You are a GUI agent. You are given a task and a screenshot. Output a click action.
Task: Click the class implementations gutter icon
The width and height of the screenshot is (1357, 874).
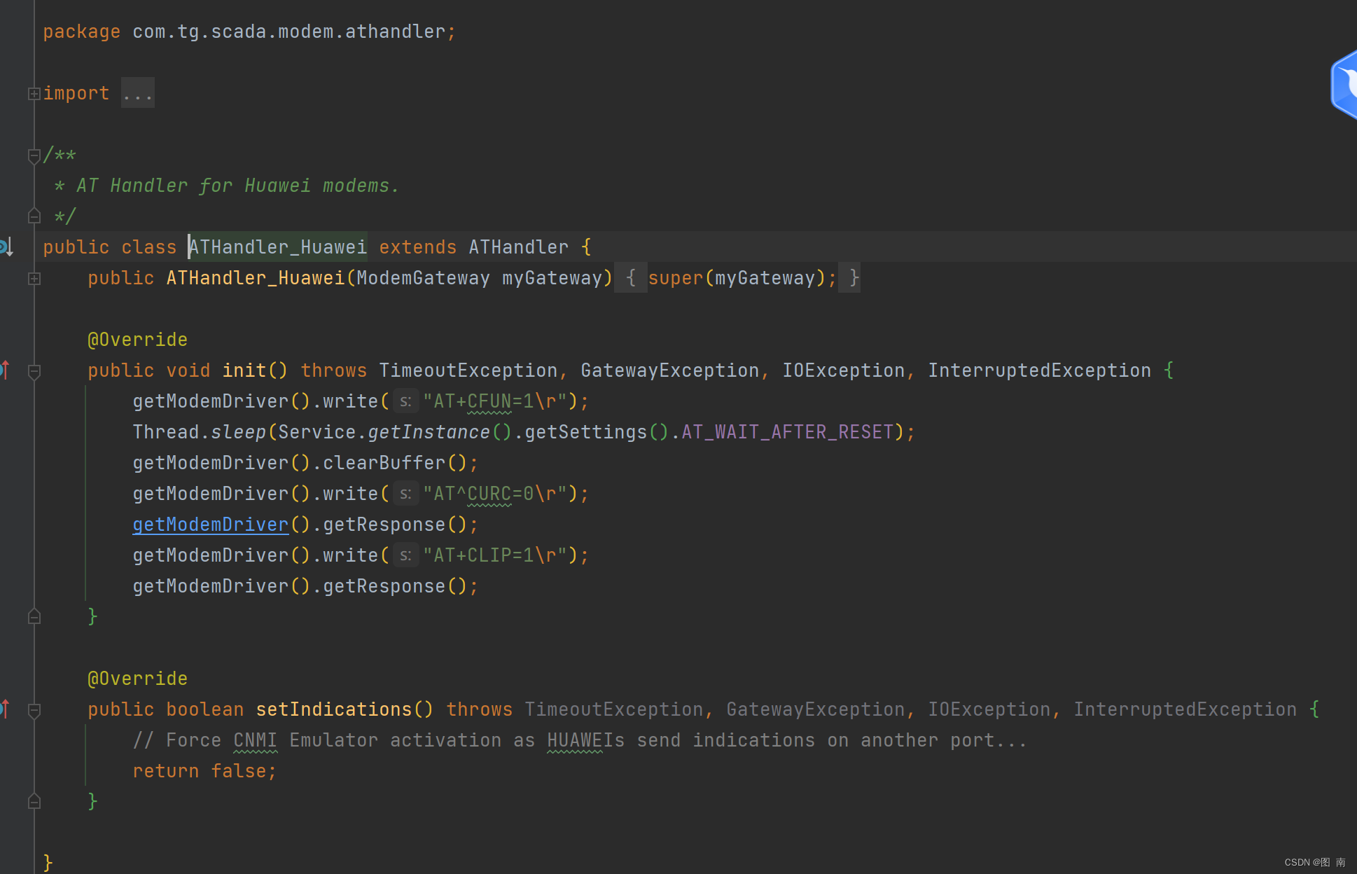(6, 247)
